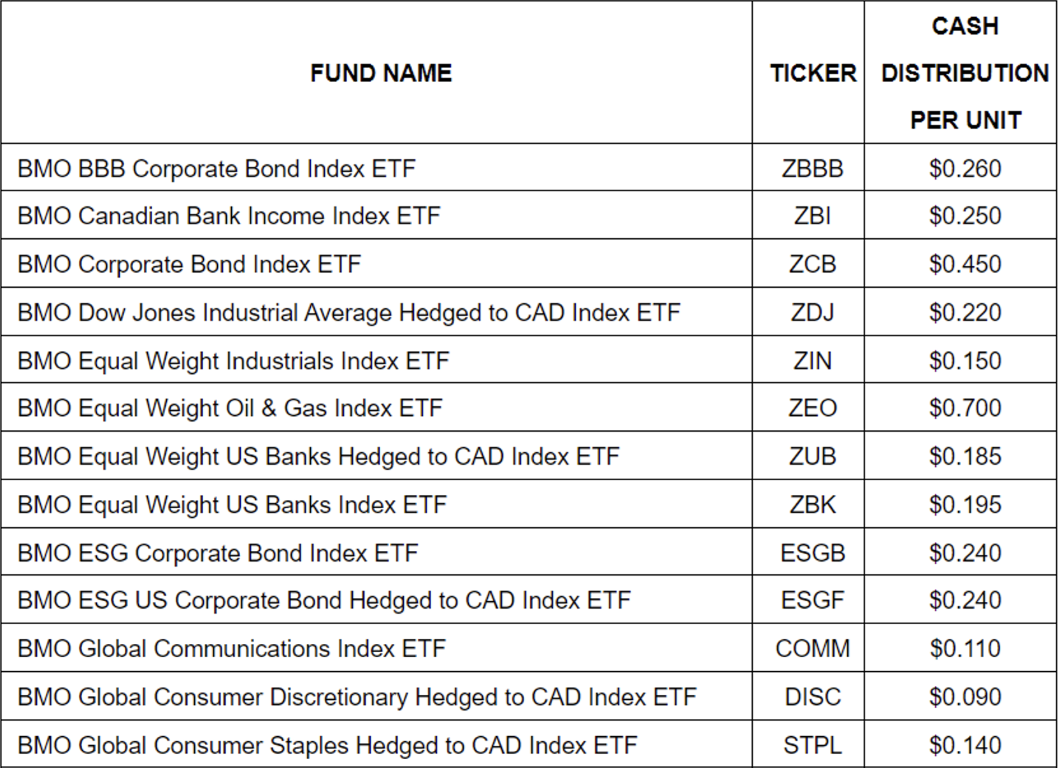The image size is (1058, 768).
Task: Click BMO Dow Jones Industrial Average fund name
Action: (348, 313)
